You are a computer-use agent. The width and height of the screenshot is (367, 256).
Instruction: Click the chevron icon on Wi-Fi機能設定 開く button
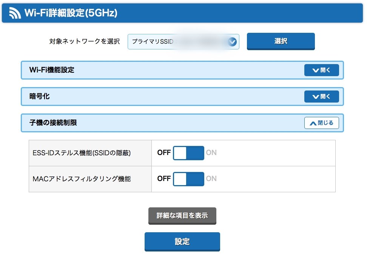(x=315, y=70)
